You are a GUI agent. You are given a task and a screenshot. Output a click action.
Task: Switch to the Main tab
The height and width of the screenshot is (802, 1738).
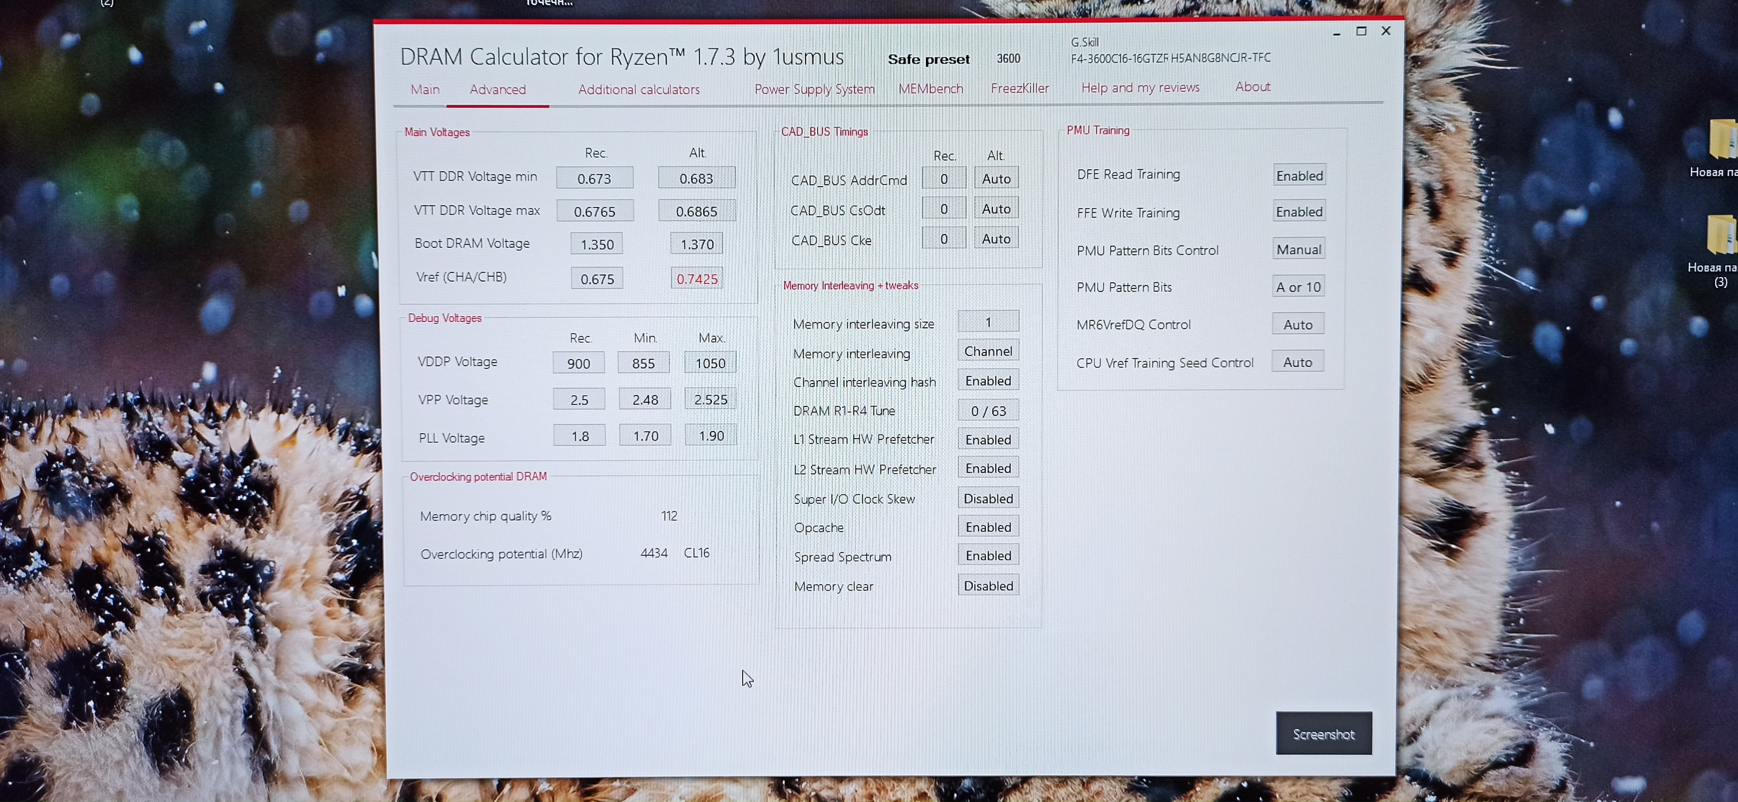[x=424, y=90]
